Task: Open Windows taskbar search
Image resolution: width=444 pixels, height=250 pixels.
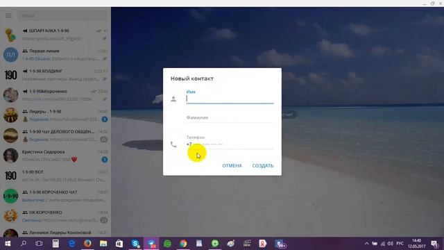Action: point(24,244)
